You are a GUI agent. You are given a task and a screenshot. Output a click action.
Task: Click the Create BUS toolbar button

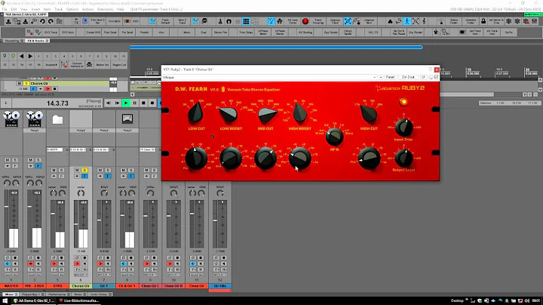(94, 32)
